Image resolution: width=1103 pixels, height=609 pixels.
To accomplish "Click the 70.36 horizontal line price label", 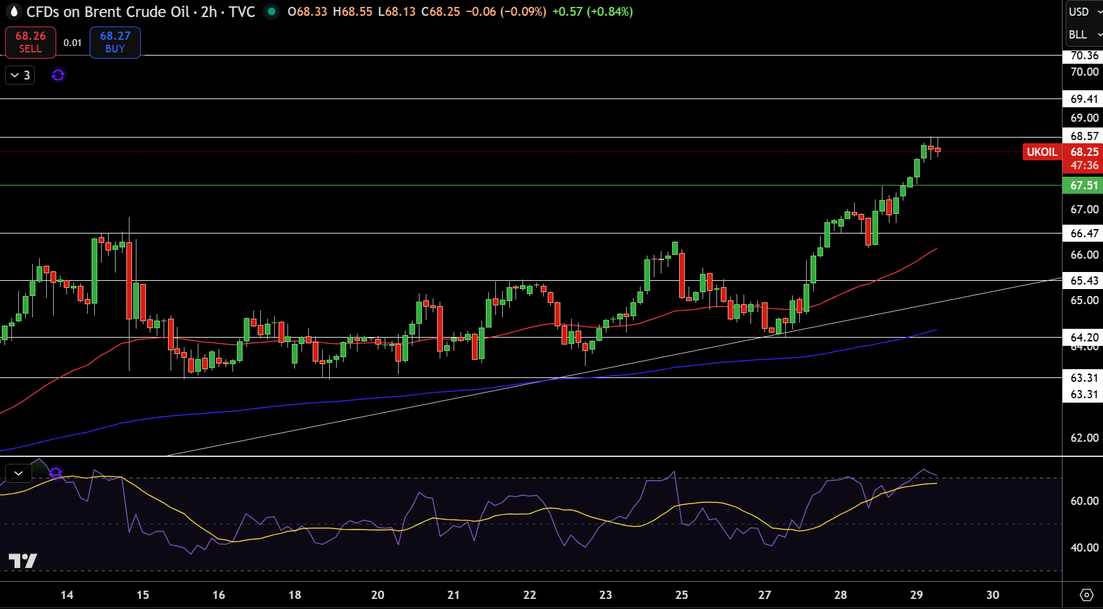I will pyautogui.click(x=1083, y=56).
